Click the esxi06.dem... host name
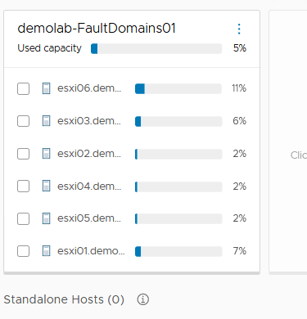 coord(89,88)
